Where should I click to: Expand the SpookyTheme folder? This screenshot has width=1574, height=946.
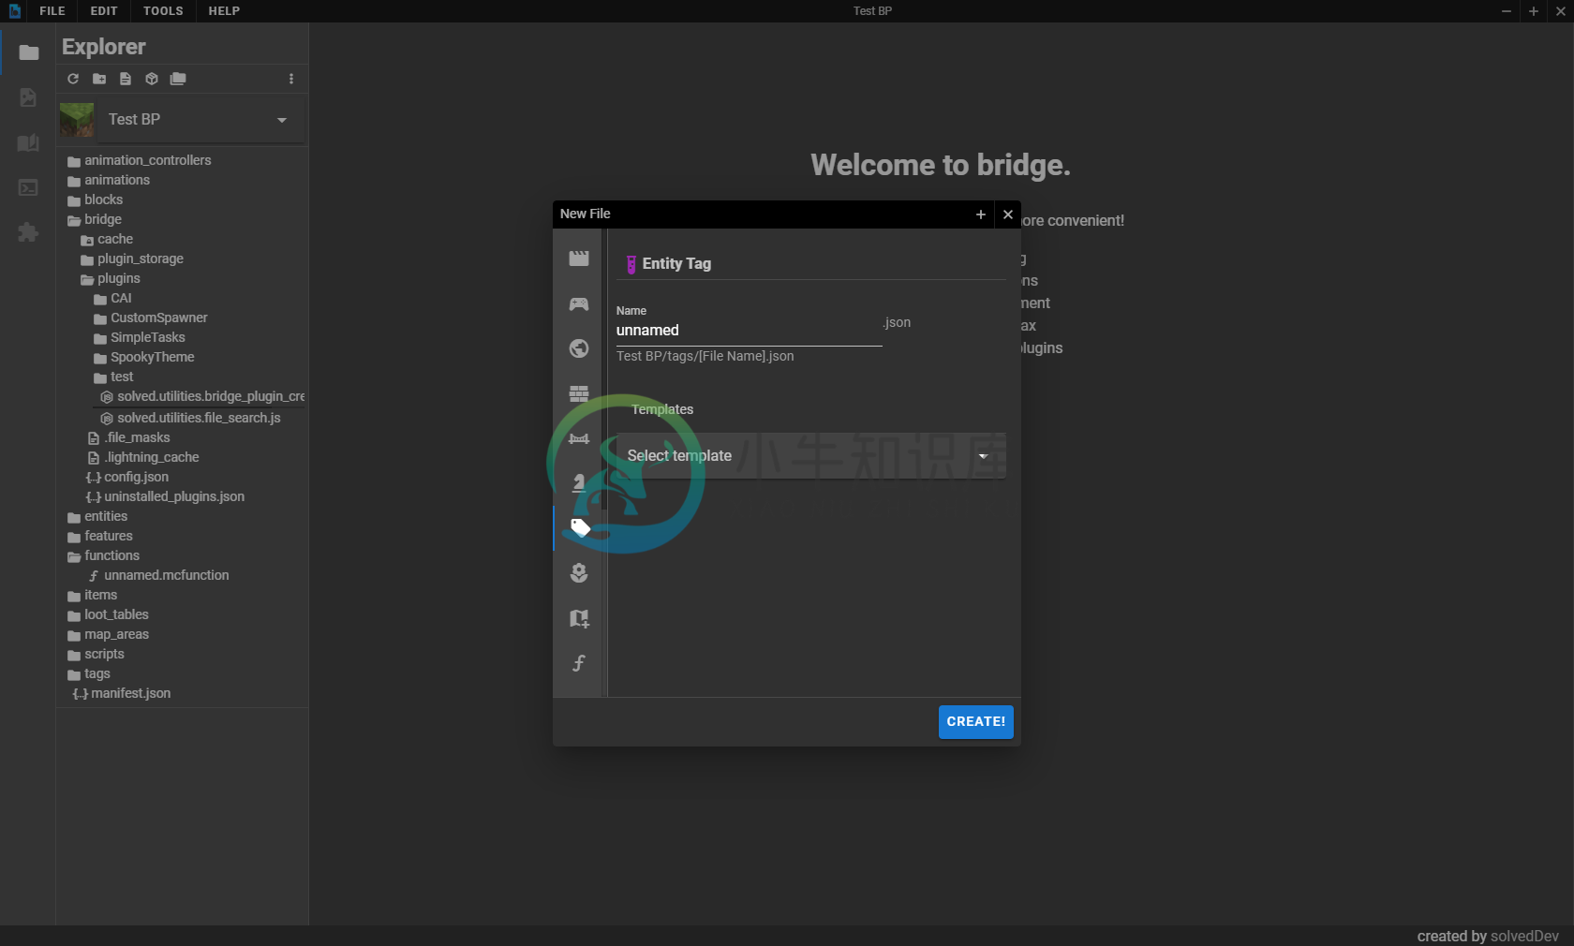point(143,357)
